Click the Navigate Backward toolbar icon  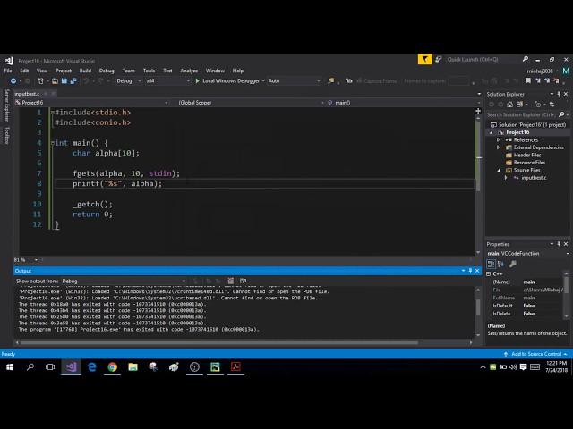coord(13,81)
